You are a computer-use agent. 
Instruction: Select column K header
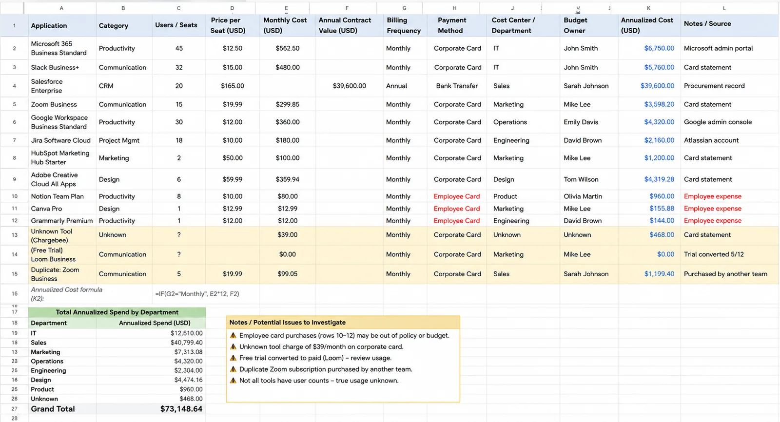point(648,8)
